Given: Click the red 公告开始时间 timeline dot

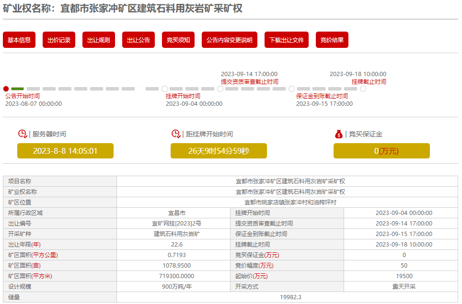Looking at the screenshot, I should click(x=6, y=89).
